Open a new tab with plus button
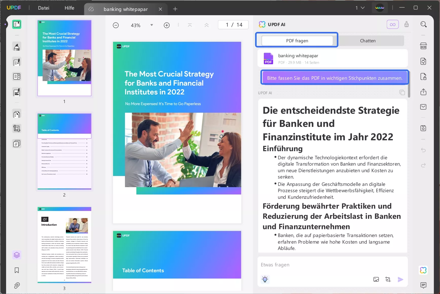 pyautogui.click(x=175, y=9)
